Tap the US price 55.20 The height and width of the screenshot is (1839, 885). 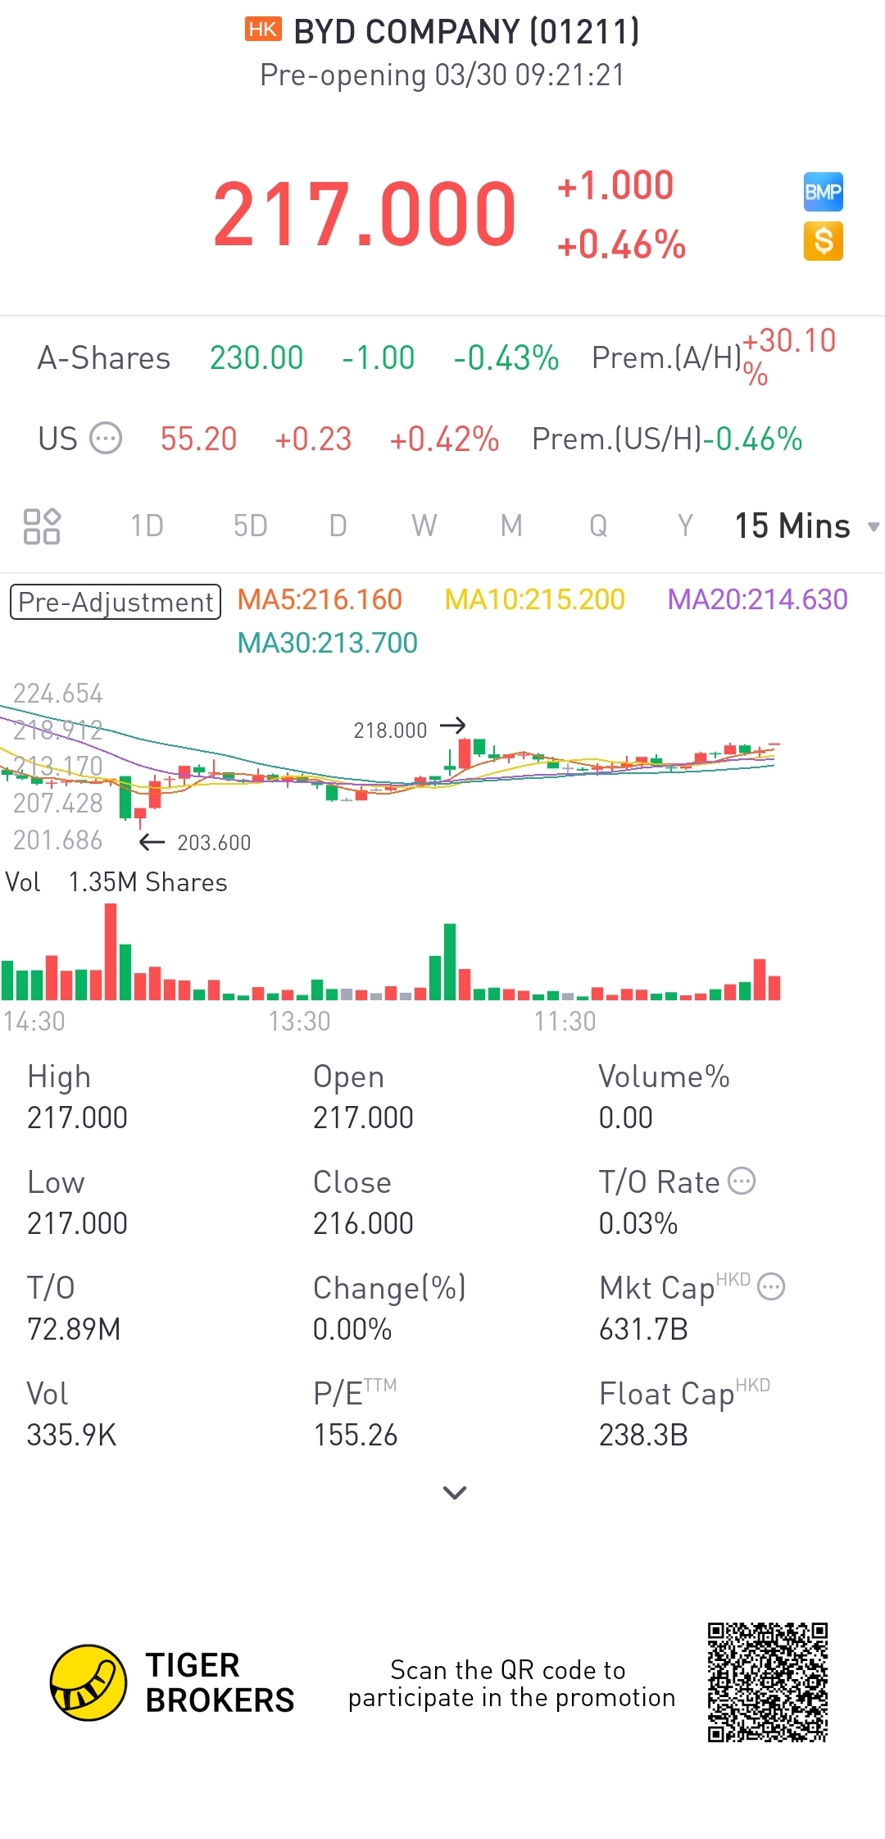198,439
